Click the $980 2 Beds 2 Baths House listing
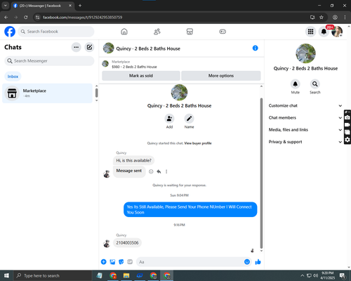 (134, 67)
